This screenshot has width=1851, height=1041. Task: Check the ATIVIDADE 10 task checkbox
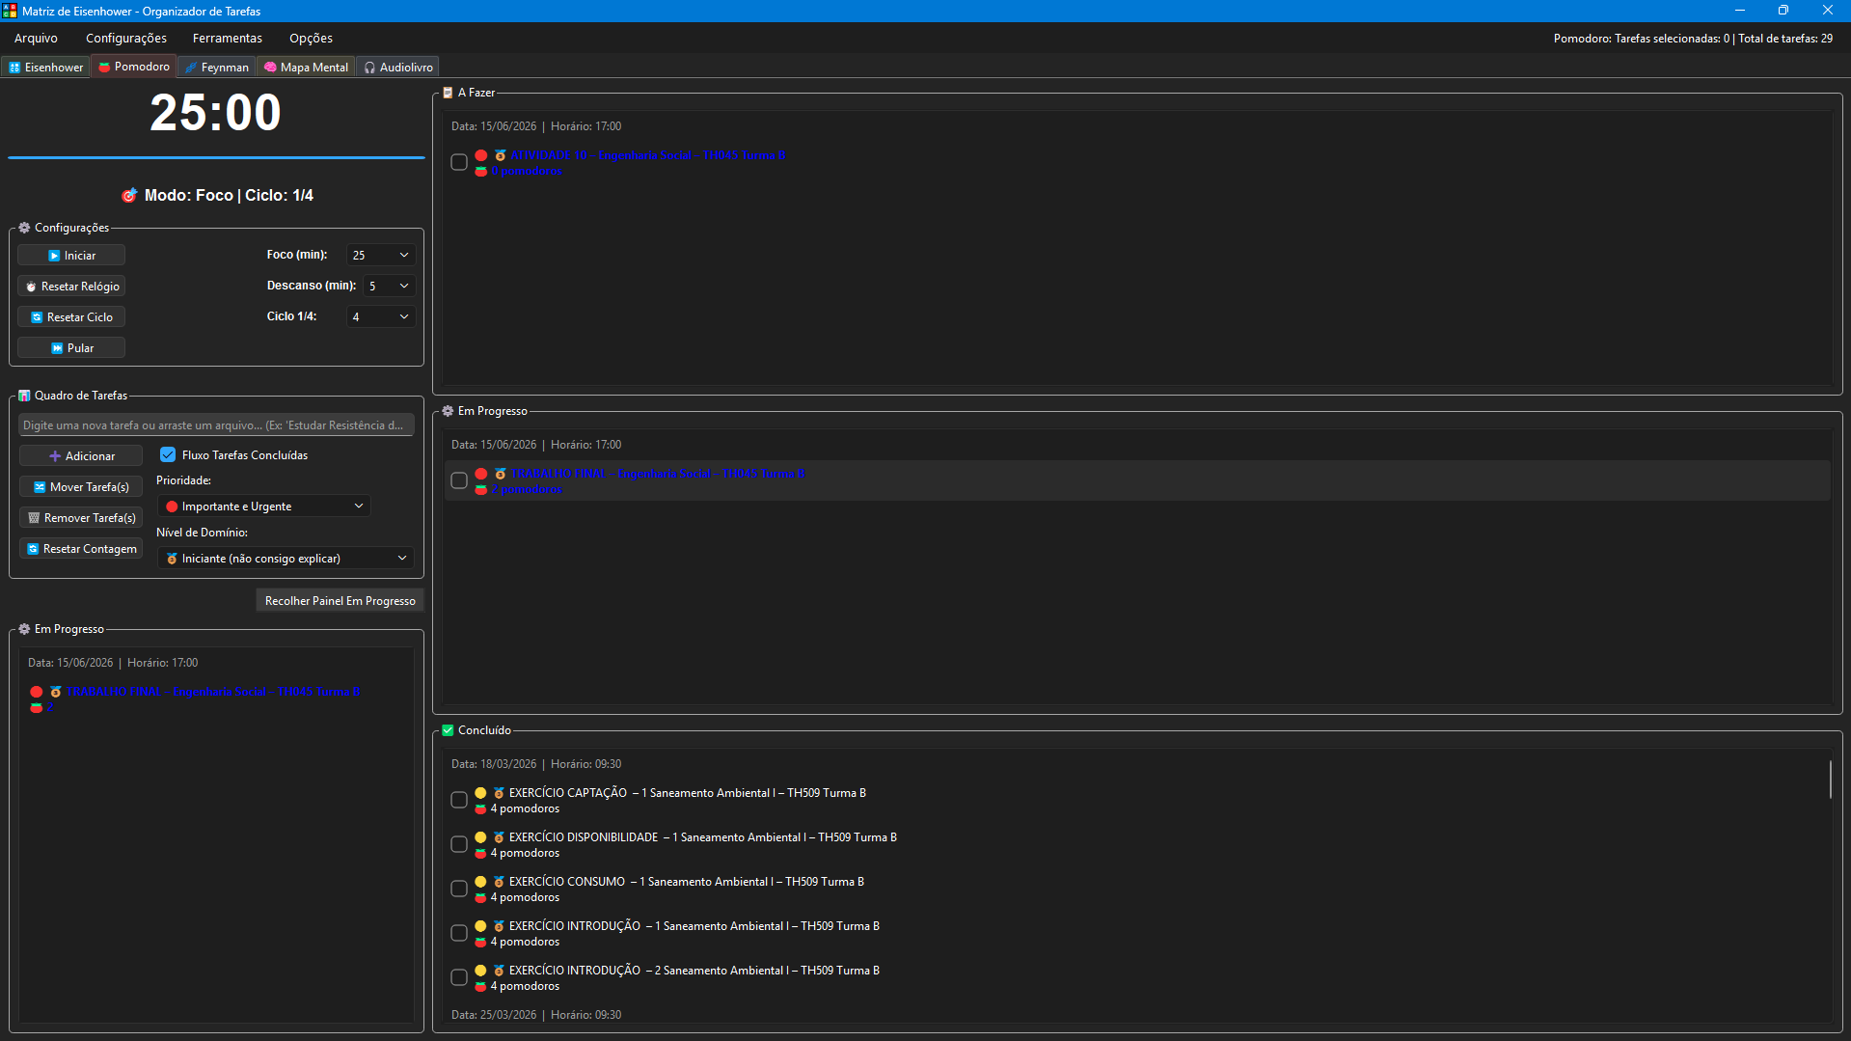459,162
